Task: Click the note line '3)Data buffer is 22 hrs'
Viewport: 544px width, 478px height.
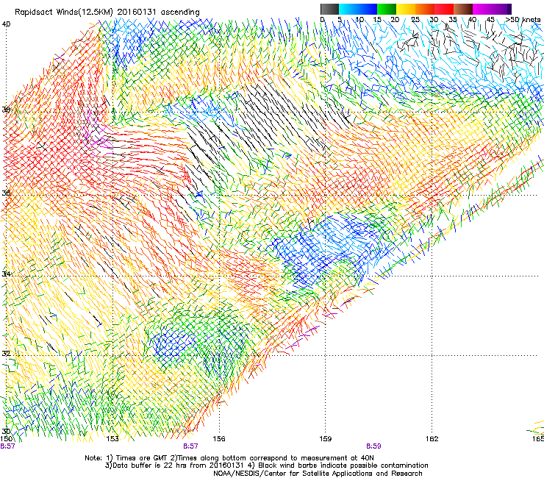Action: [x=266, y=465]
